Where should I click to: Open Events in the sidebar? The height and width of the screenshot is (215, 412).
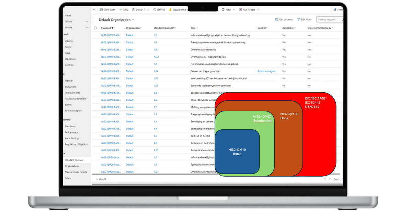(68, 105)
